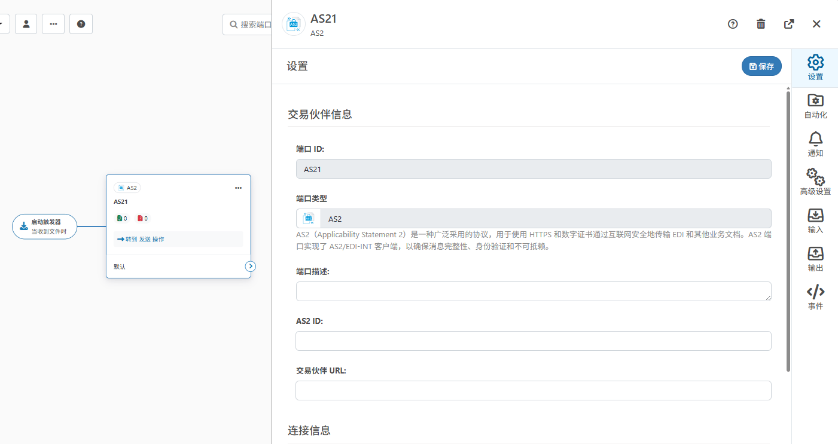Click the AS2 subtitle under the AS21 header
The width and height of the screenshot is (838, 444).
click(317, 33)
